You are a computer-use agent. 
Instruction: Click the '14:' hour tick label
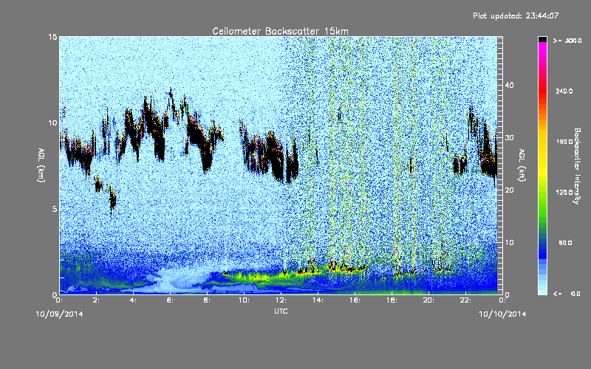(x=318, y=300)
